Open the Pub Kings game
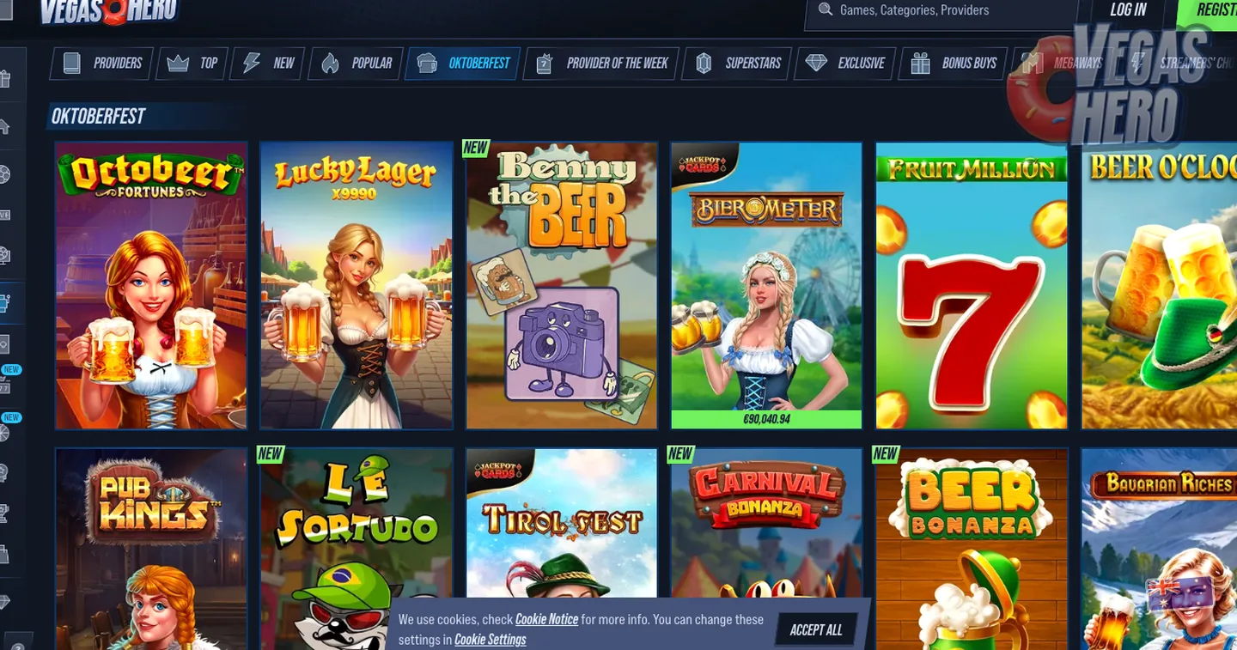Screen dimensions: 1237x650 coord(151,549)
